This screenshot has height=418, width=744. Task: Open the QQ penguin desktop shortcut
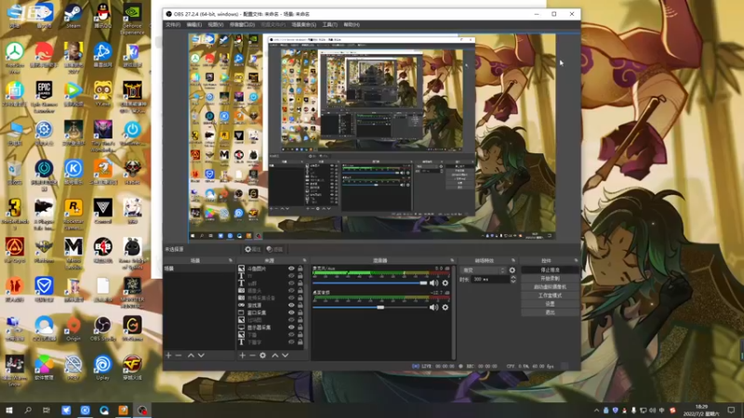click(x=102, y=16)
